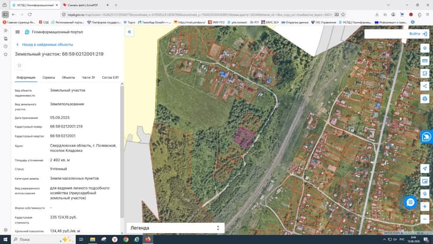Go back with browser back arrow
This screenshot has height=244, width=433.
[14, 14]
